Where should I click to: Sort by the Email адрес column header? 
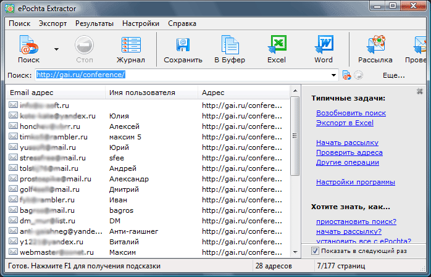(56, 93)
